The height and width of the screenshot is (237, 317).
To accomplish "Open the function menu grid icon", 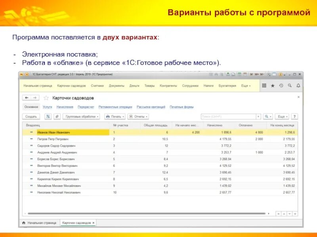I will tap(264, 85).
